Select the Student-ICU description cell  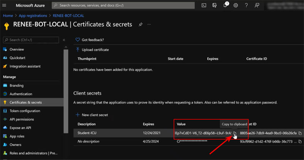pyautogui.click(x=87, y=133)
